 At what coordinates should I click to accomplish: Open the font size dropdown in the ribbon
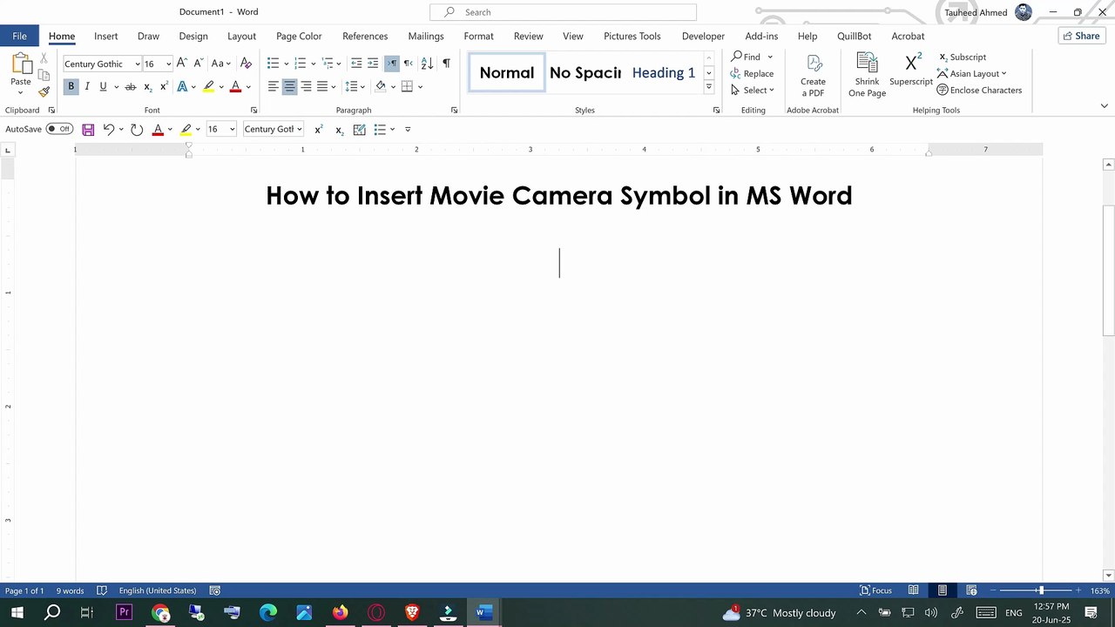tap(168, 64)
